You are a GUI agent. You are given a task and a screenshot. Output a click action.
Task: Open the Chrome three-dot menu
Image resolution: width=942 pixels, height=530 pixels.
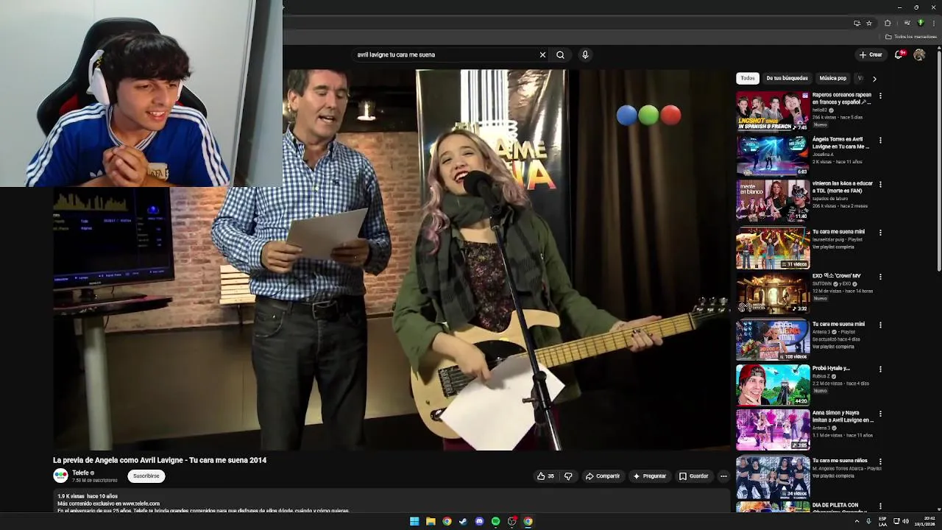[934, 23]
